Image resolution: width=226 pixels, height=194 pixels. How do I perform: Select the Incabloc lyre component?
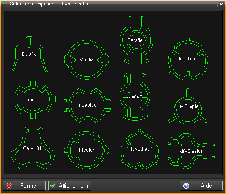click(x=87, y=105)
